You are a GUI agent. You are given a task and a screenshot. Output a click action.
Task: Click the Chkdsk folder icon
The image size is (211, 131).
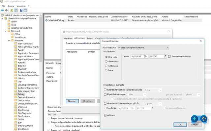click(15, 78)
